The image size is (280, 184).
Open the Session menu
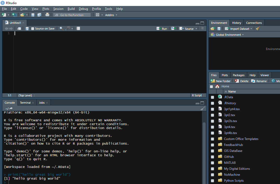point(58,9)
